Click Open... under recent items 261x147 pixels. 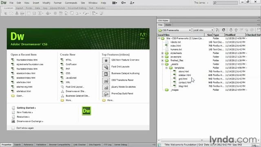[20, 96]
